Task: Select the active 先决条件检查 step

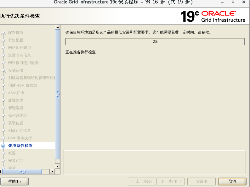Action: pyautogui.click(x=20, y=146)
